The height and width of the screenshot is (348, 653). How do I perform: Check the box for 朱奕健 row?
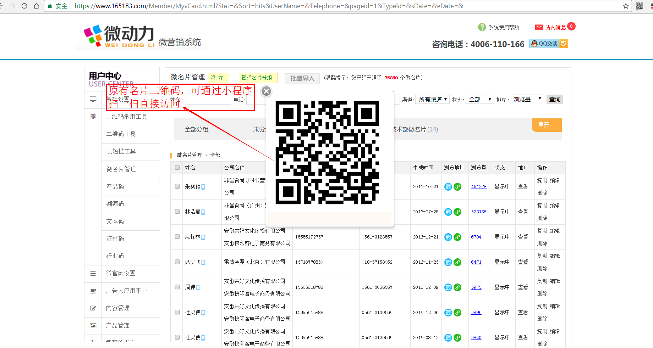(x=177, y=186)
